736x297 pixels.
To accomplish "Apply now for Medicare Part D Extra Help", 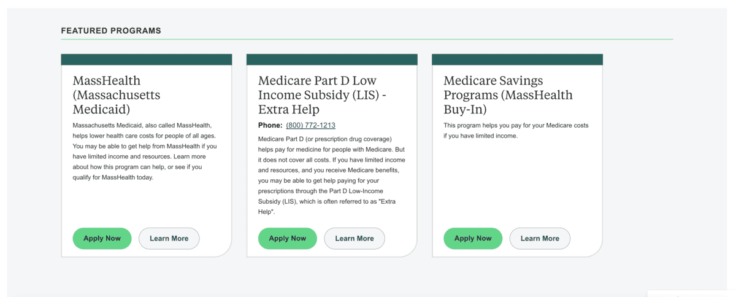I will (287, 239).
